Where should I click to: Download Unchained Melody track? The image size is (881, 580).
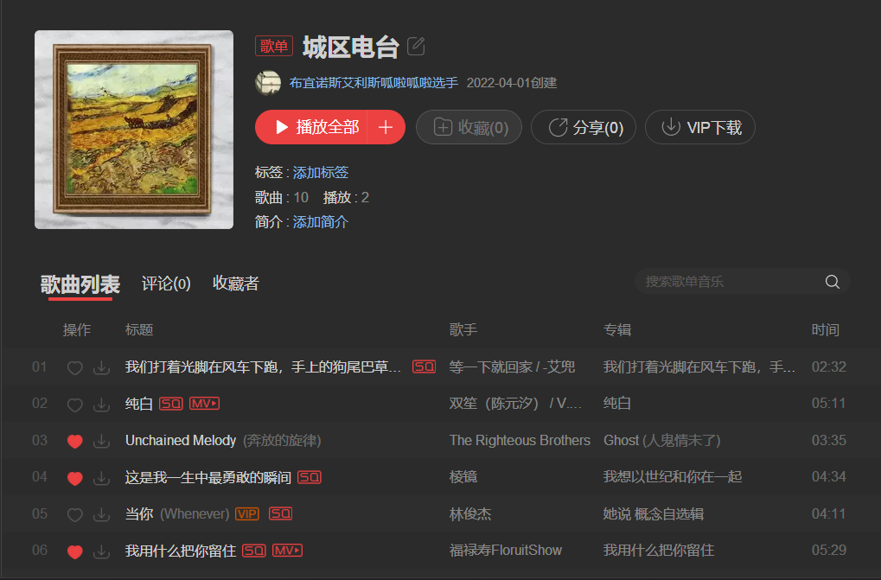point(101,441)
